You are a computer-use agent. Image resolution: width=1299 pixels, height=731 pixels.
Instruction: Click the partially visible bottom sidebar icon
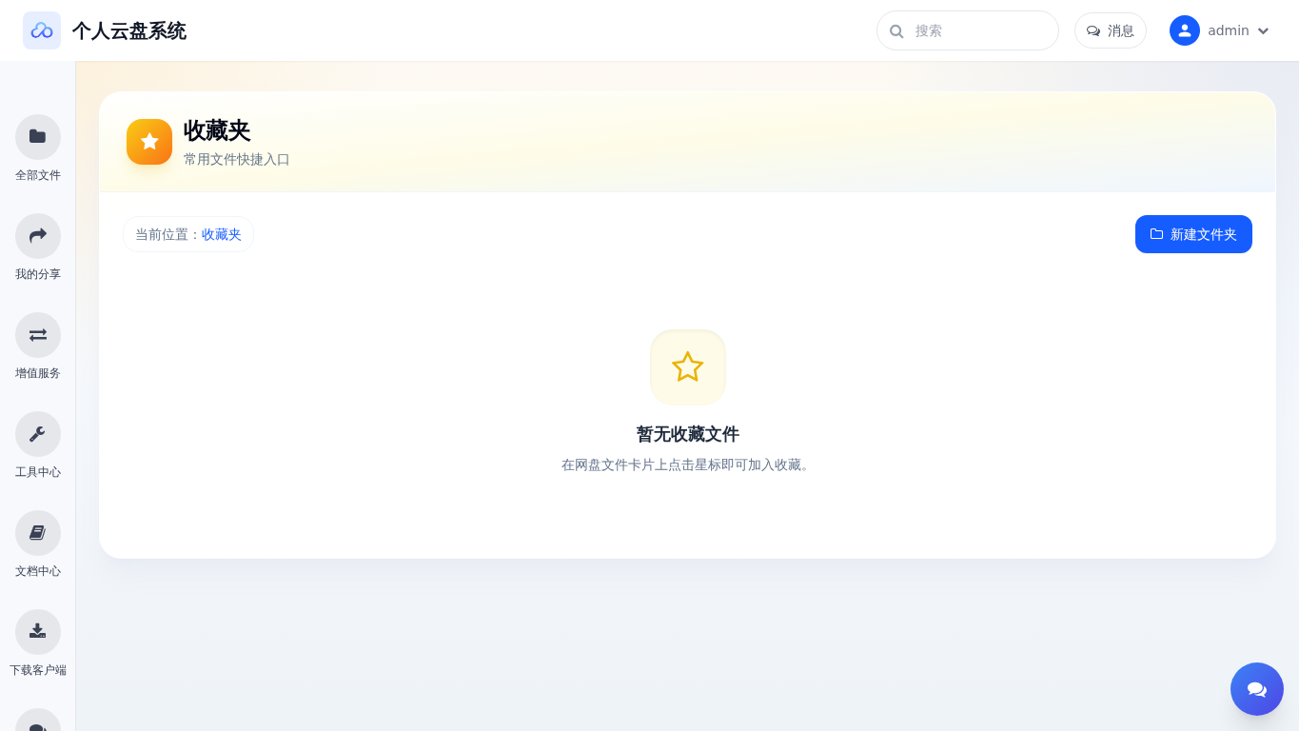(x=38, y=721)
